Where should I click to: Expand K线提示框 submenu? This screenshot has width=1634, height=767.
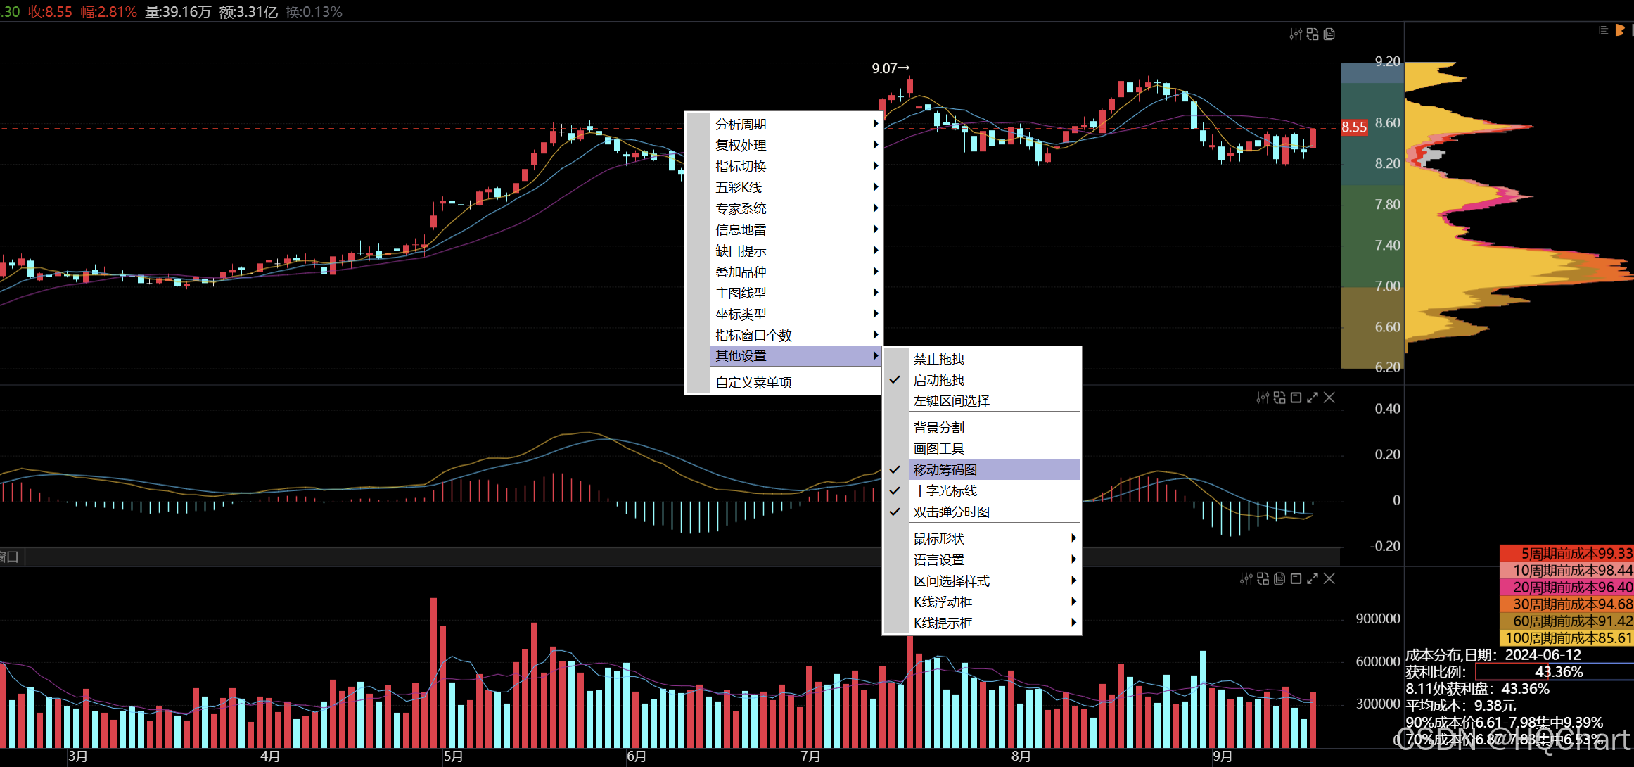pyautogui.click(x=943, y=623)
